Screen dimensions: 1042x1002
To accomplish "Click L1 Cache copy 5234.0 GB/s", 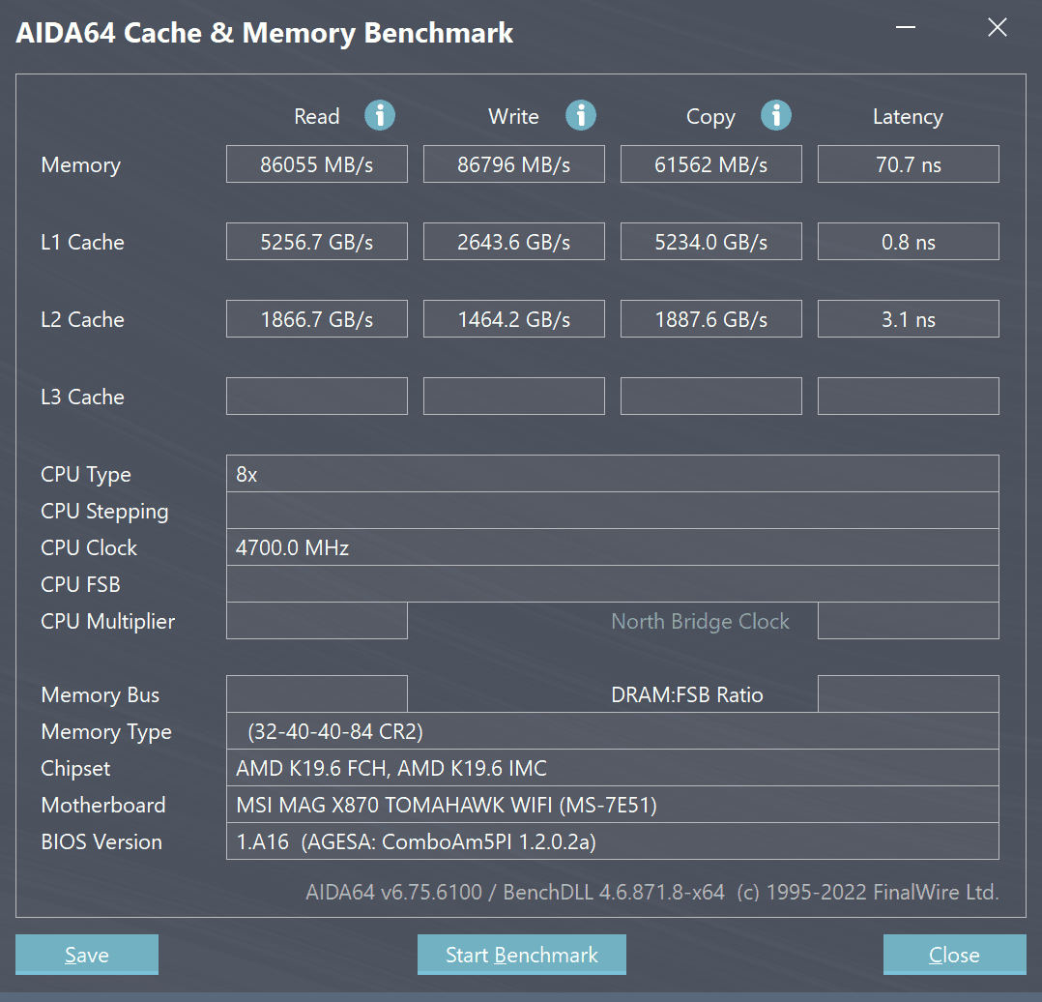I will click(x=711, y=242).
